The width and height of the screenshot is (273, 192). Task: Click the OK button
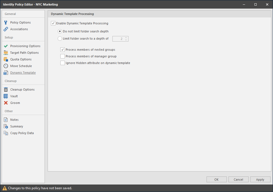217,180
